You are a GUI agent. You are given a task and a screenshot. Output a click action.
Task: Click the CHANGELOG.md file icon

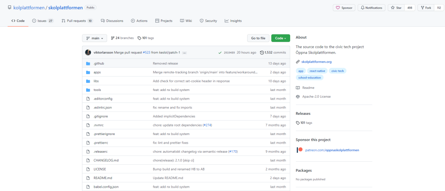[88, 160]
